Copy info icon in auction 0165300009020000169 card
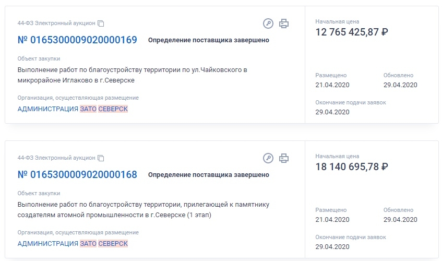 pos(101,23)
